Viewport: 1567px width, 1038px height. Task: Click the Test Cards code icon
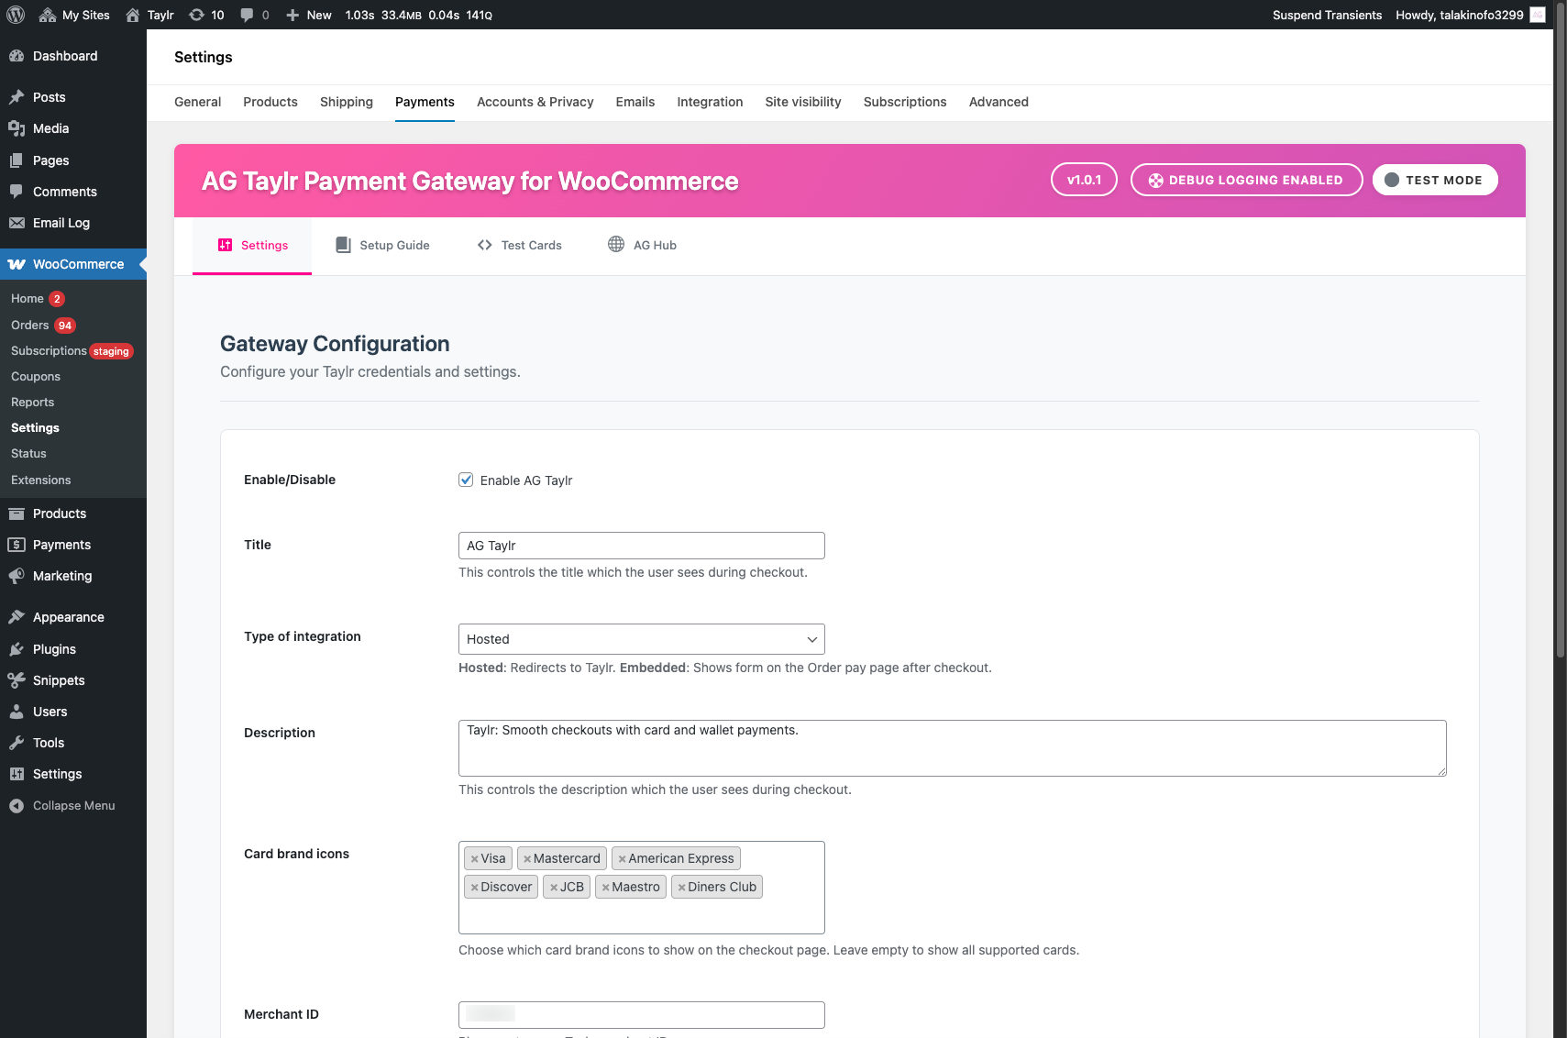485,245
